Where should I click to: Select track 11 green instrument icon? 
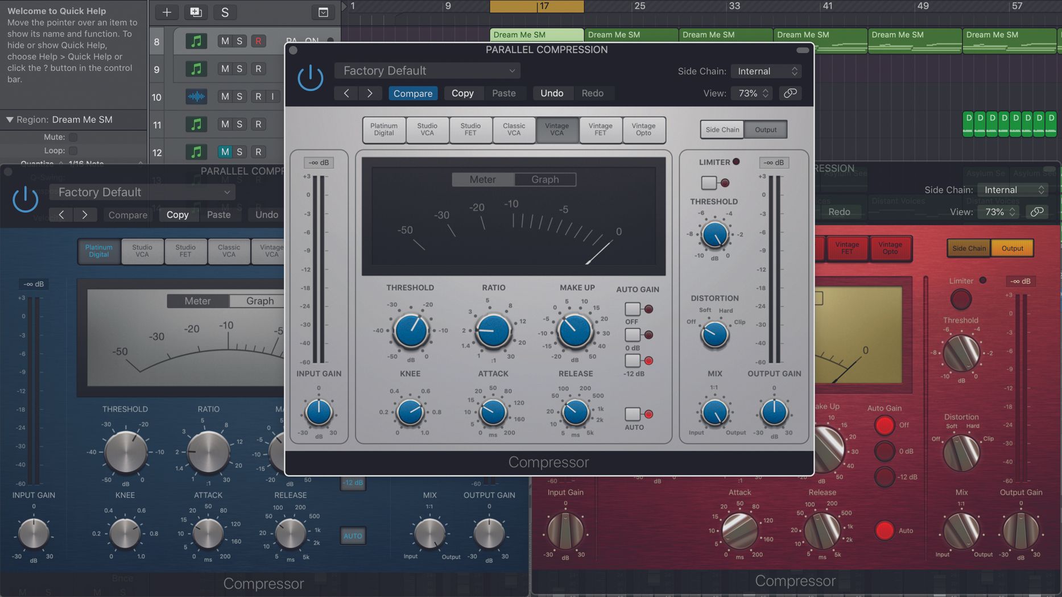click(196, 124)
